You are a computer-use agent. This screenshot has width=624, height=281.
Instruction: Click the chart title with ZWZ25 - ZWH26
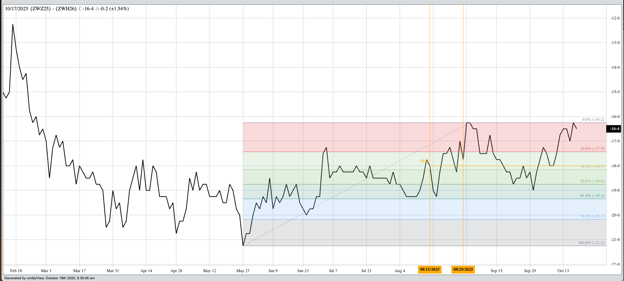click(x=67, y=9)
